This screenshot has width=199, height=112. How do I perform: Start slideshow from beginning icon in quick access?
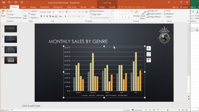pyautogui.click(x=22, y=2)
